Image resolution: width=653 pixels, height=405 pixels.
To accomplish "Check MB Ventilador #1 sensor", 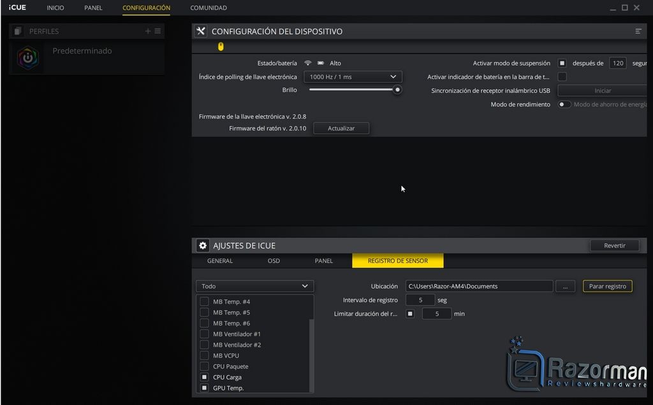I will [x=204, y=334].
